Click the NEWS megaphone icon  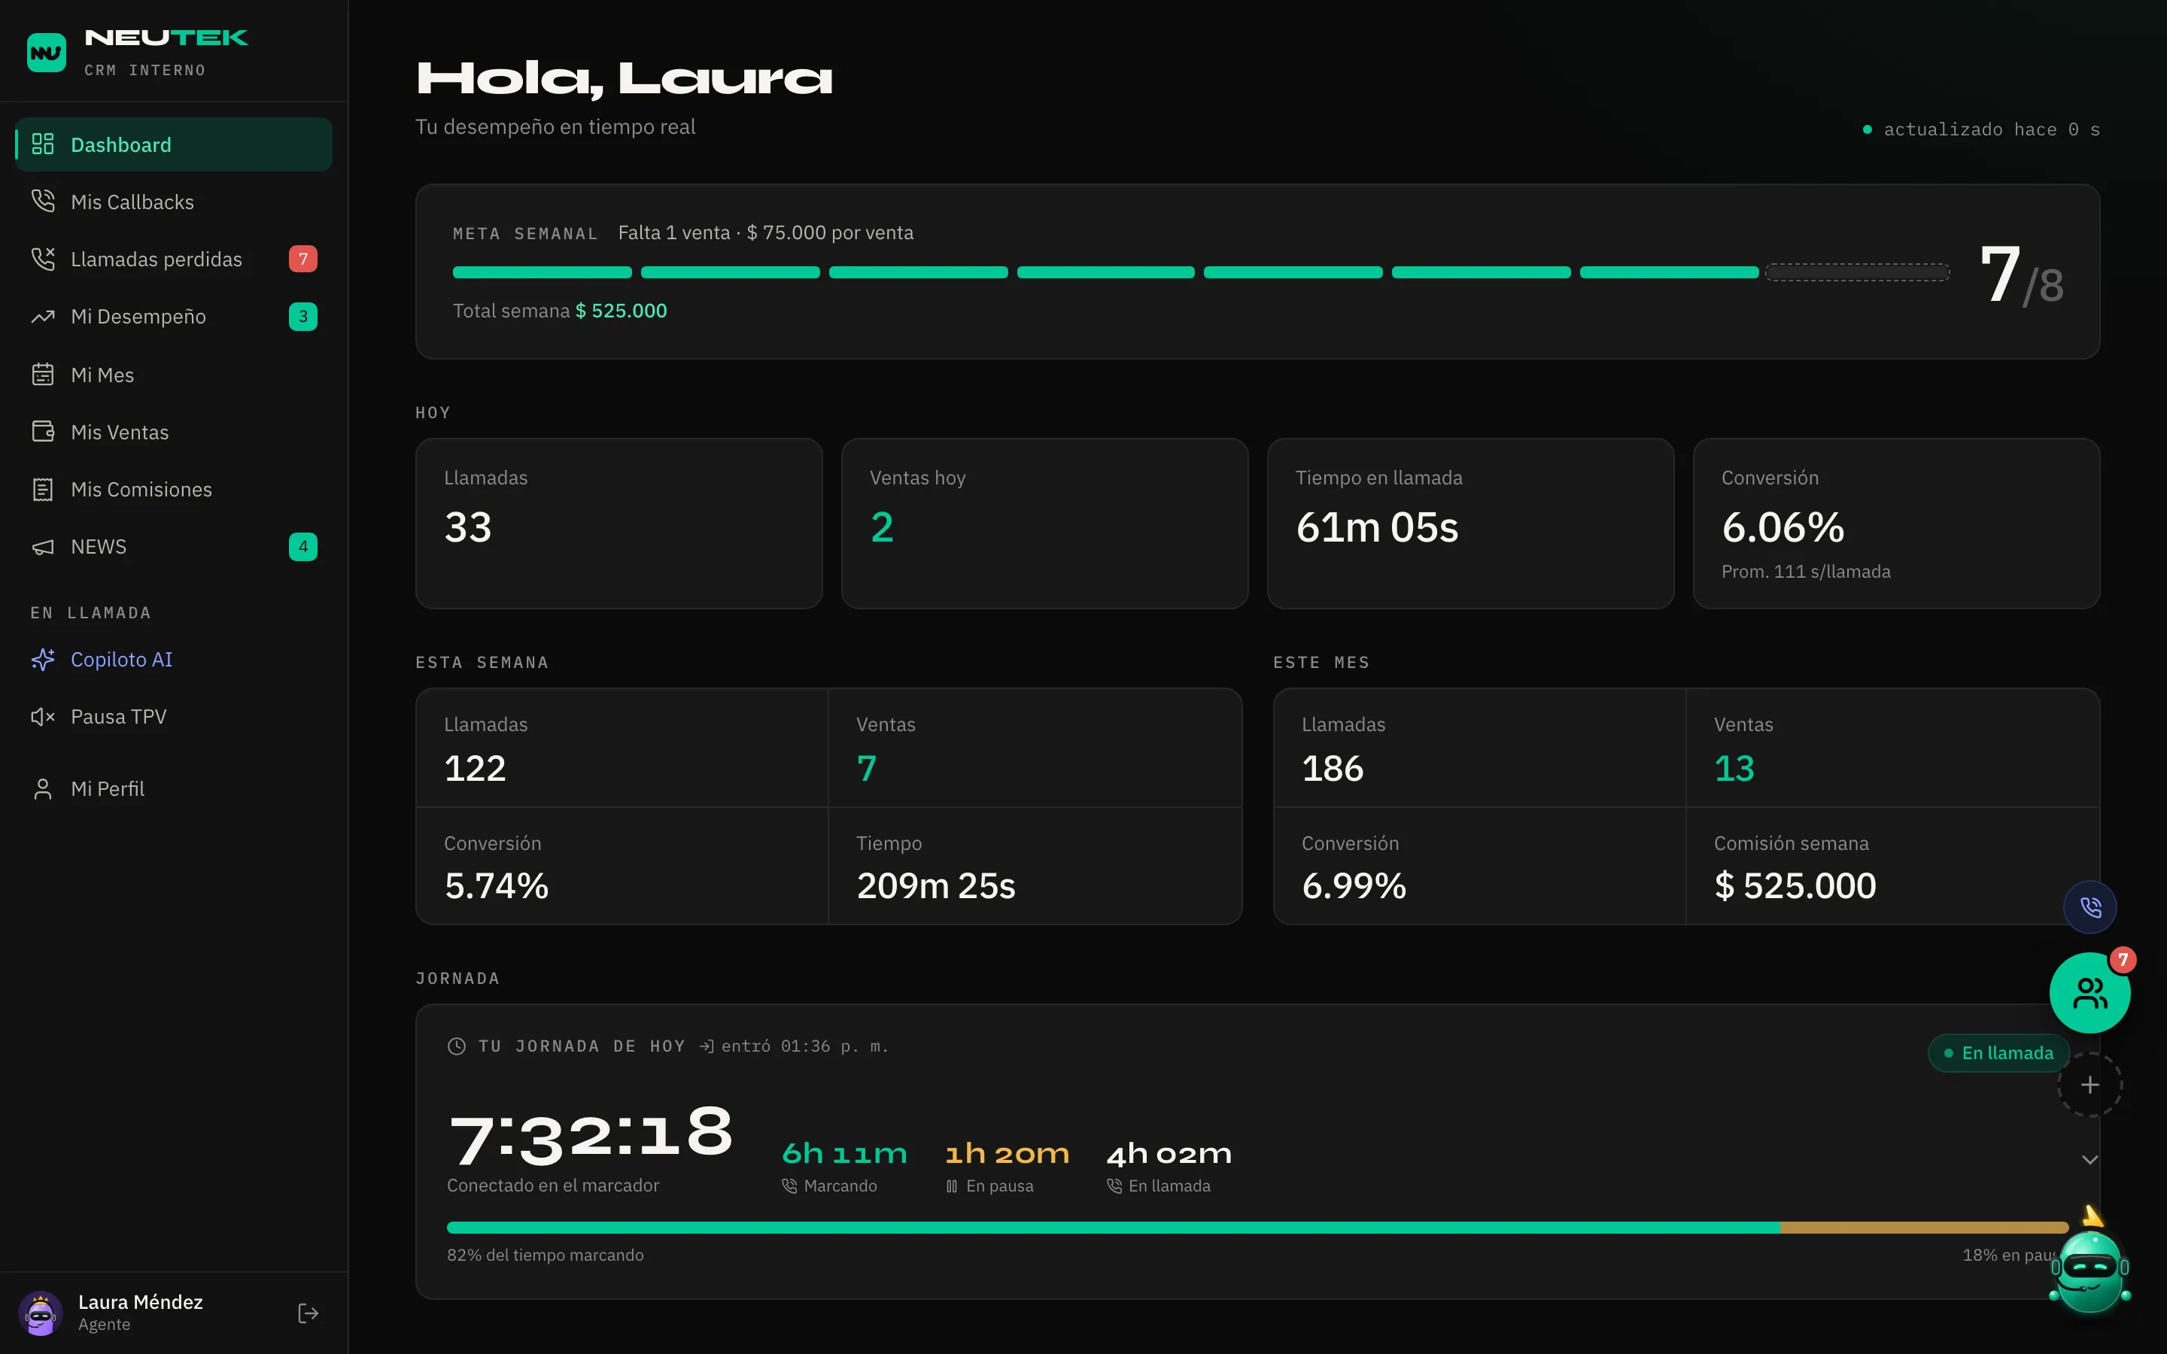[x=43, y=546]
